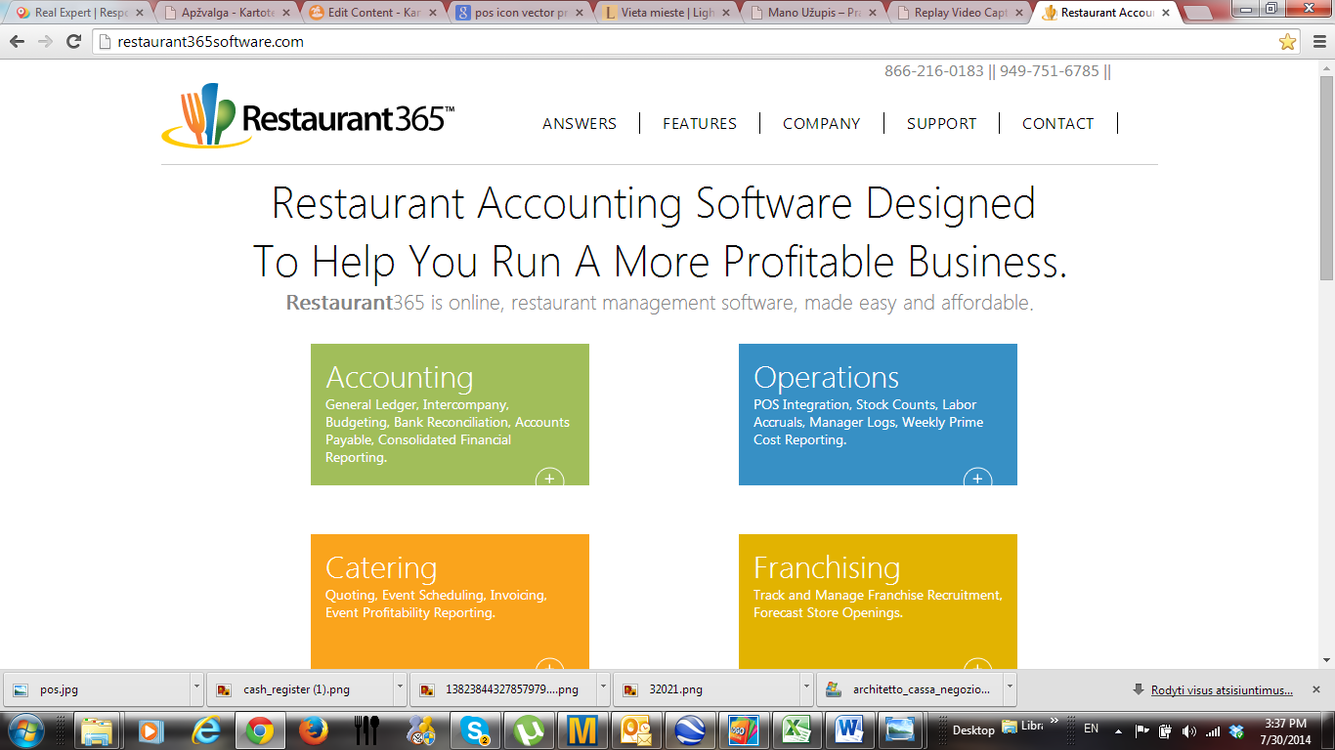This screenshot has height=750, width=1335.
Task: Expand Operations tile plus icon
Action: 977,478
